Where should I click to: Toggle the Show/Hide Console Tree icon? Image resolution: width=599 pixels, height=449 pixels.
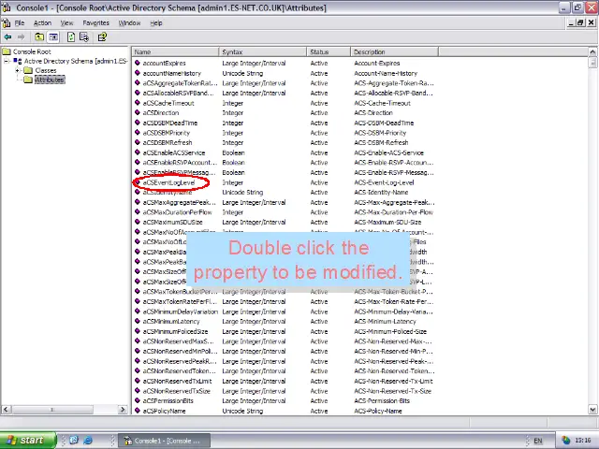click(54, 37)
